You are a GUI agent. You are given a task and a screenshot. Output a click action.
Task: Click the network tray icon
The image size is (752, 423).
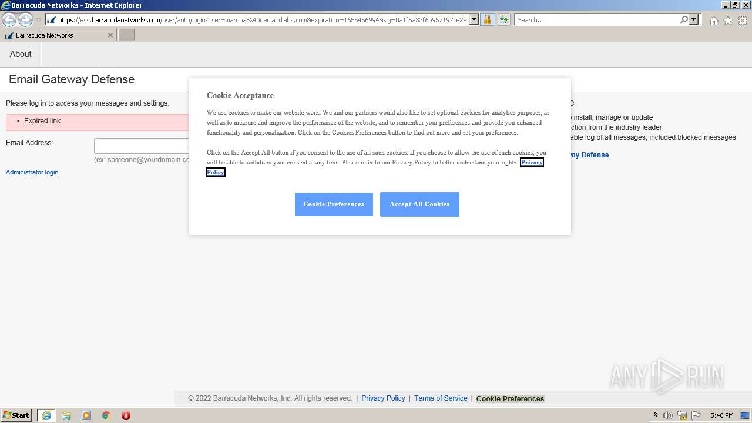[x=682, y=415]
